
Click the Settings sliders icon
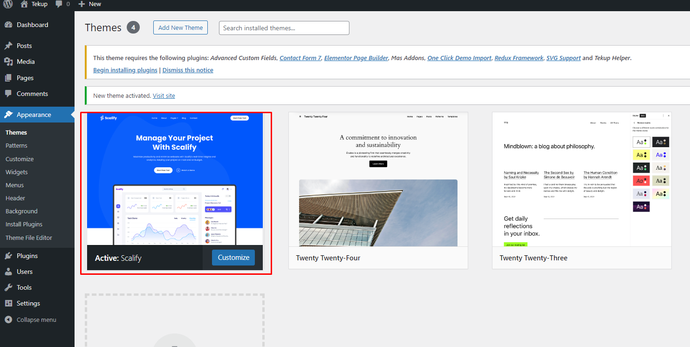[x=8, y=303]
